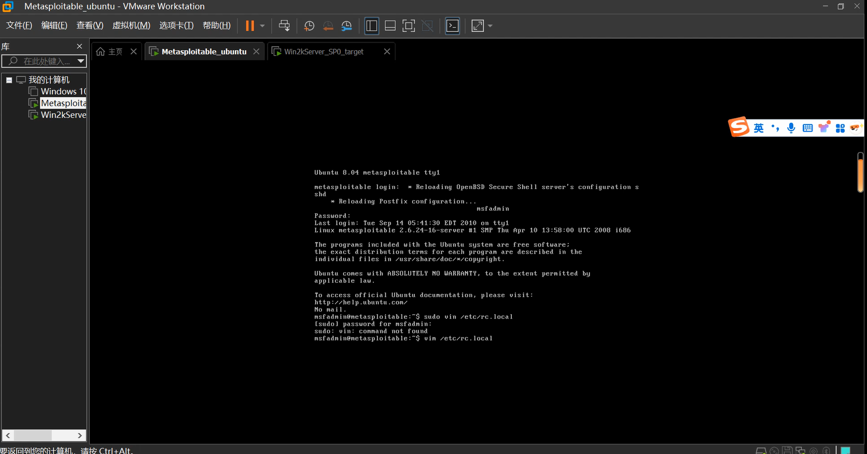The image size is (867, 454).
Task: Click the cyan message log status icon
Action: tap(846, 450)
